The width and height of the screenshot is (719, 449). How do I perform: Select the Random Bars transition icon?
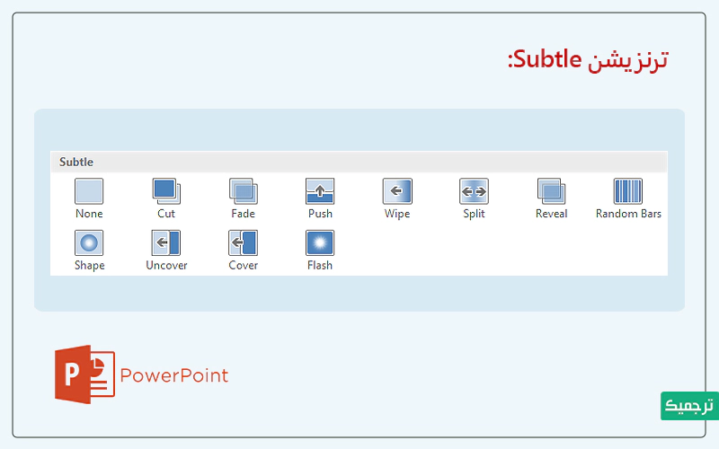(x=628, y=191)
